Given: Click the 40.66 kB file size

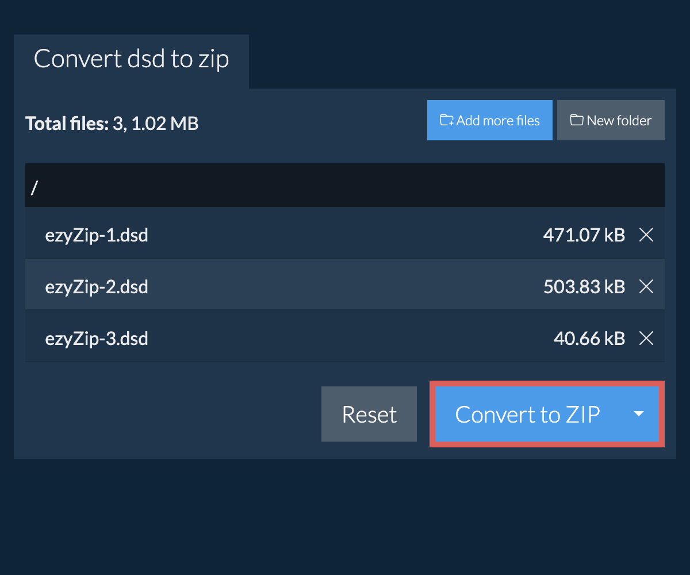Looking at the screenshot, I should (x=589, y=339).
